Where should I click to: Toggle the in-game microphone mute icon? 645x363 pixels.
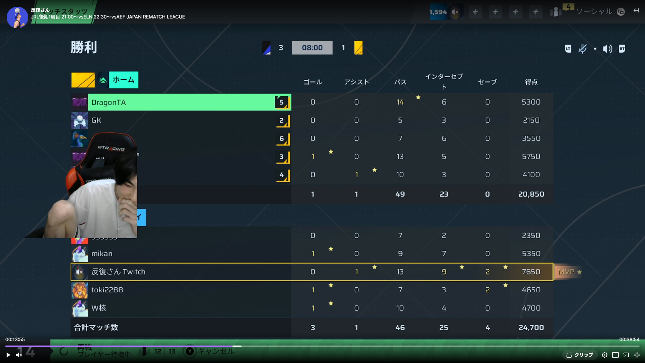583,49
